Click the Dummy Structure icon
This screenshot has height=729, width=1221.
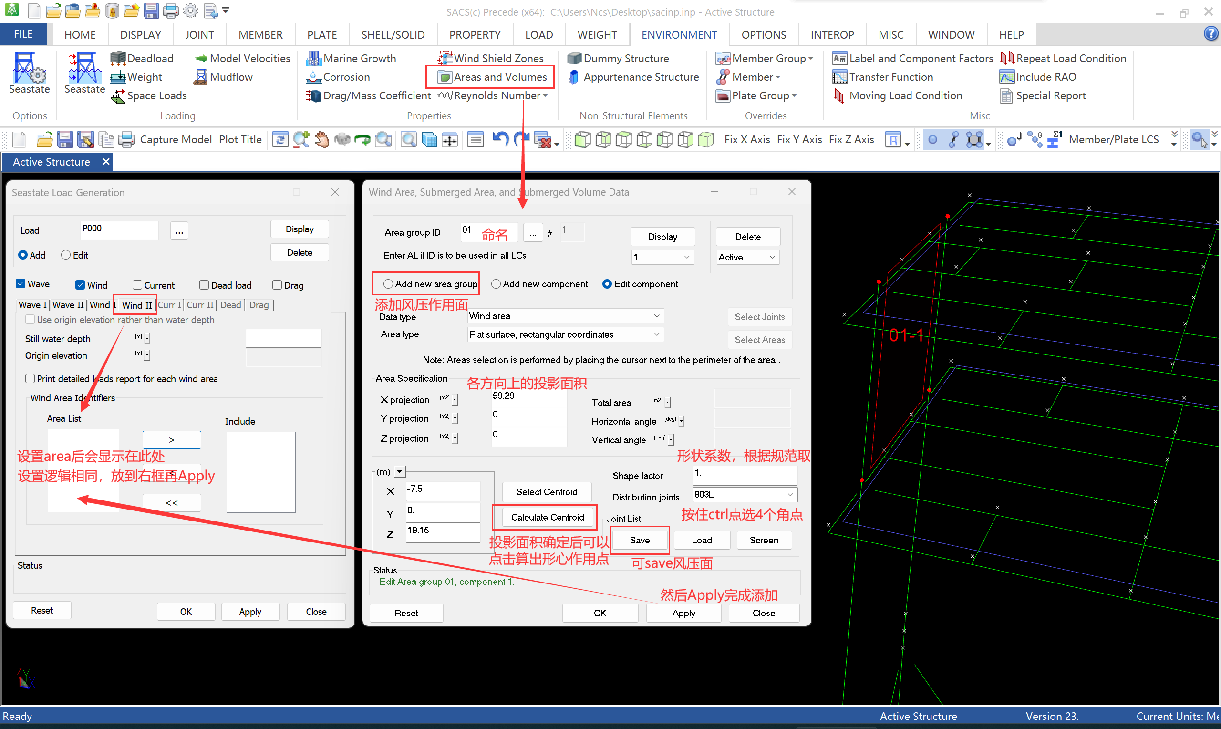click(573, 59)
